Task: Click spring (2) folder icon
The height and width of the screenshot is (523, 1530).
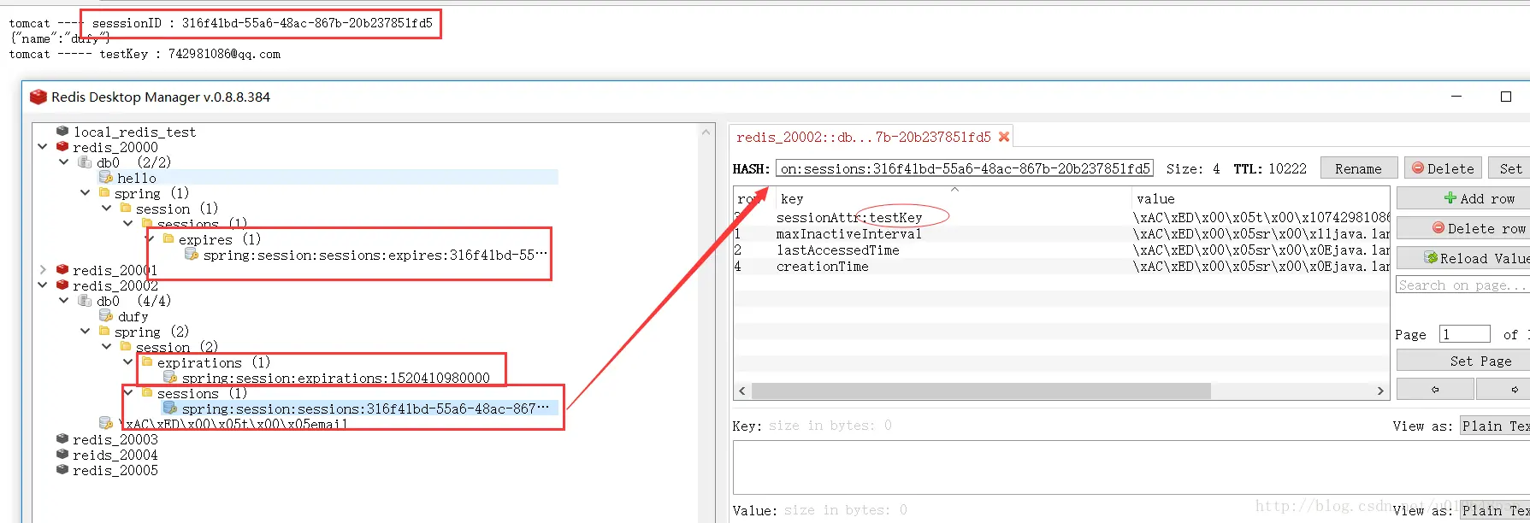Action: click(x=104, y=332)
